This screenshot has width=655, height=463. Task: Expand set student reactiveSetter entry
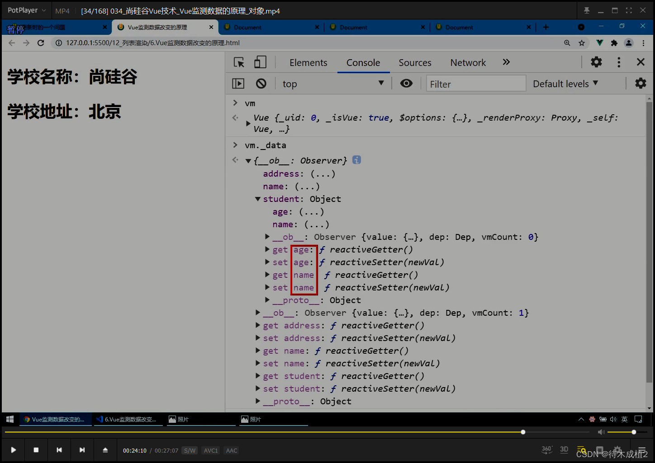tap(257, 388)
